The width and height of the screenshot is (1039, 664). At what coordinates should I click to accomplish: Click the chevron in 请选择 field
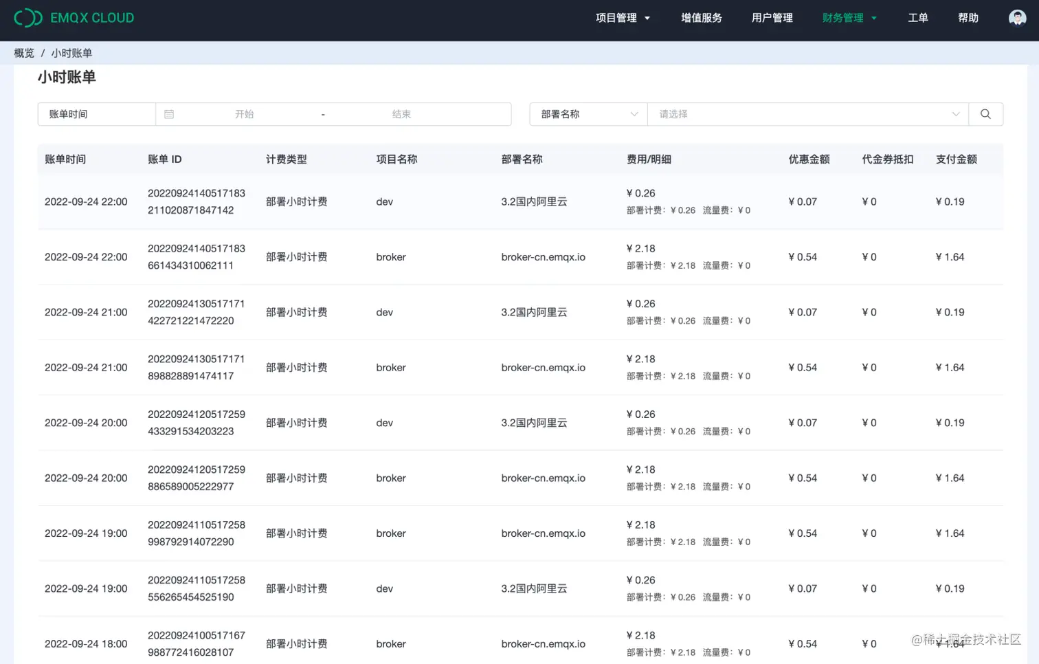pyautogui.click(x=956, y=113)
